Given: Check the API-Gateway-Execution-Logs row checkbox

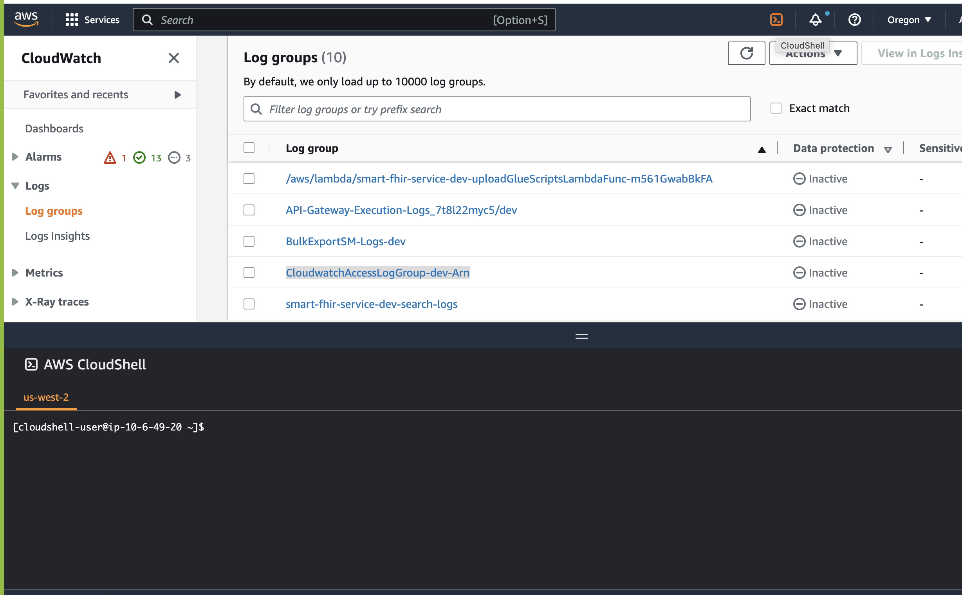Looking at the screenshot, I should tap(249, 210).
